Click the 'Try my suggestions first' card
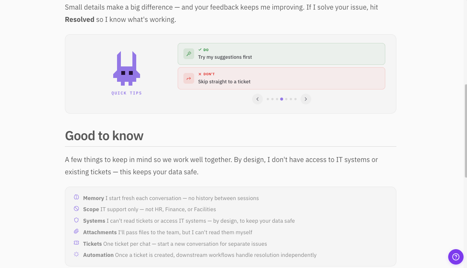 tap(281, 54)
